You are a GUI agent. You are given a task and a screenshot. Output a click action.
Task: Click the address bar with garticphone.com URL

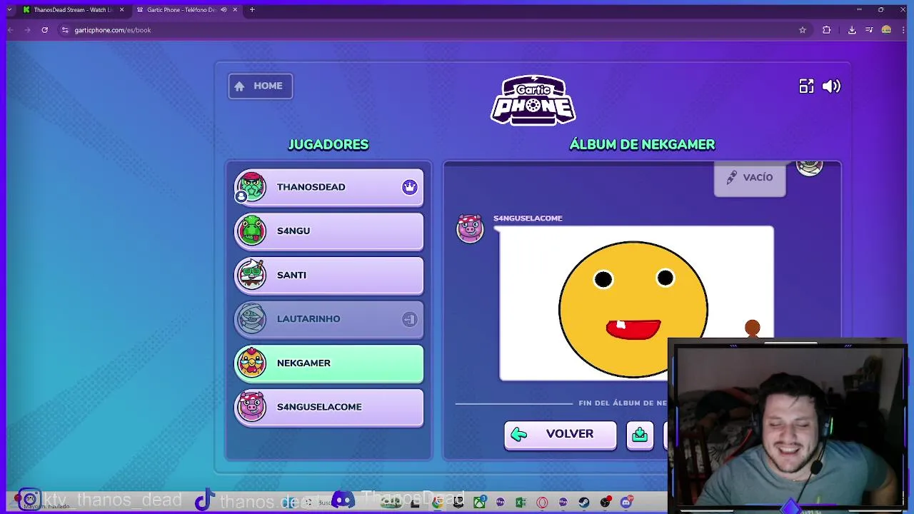pos(434,30)
